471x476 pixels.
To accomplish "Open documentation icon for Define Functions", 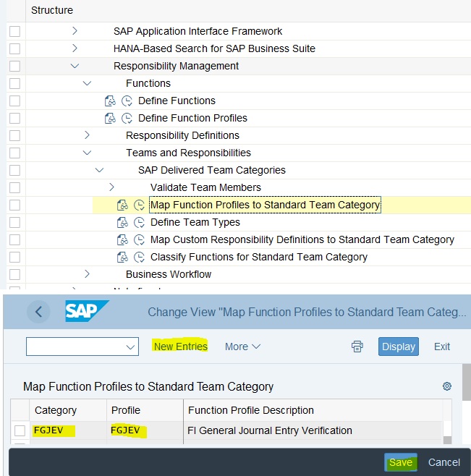I will tap(110, 101).
